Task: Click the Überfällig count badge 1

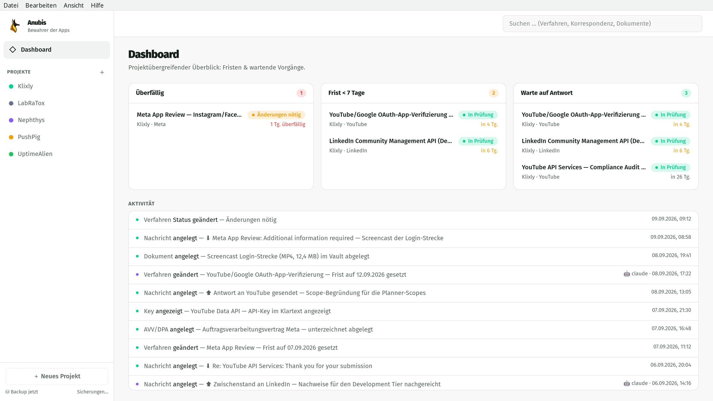Action: pyautogui.click(x=301, y=93)
